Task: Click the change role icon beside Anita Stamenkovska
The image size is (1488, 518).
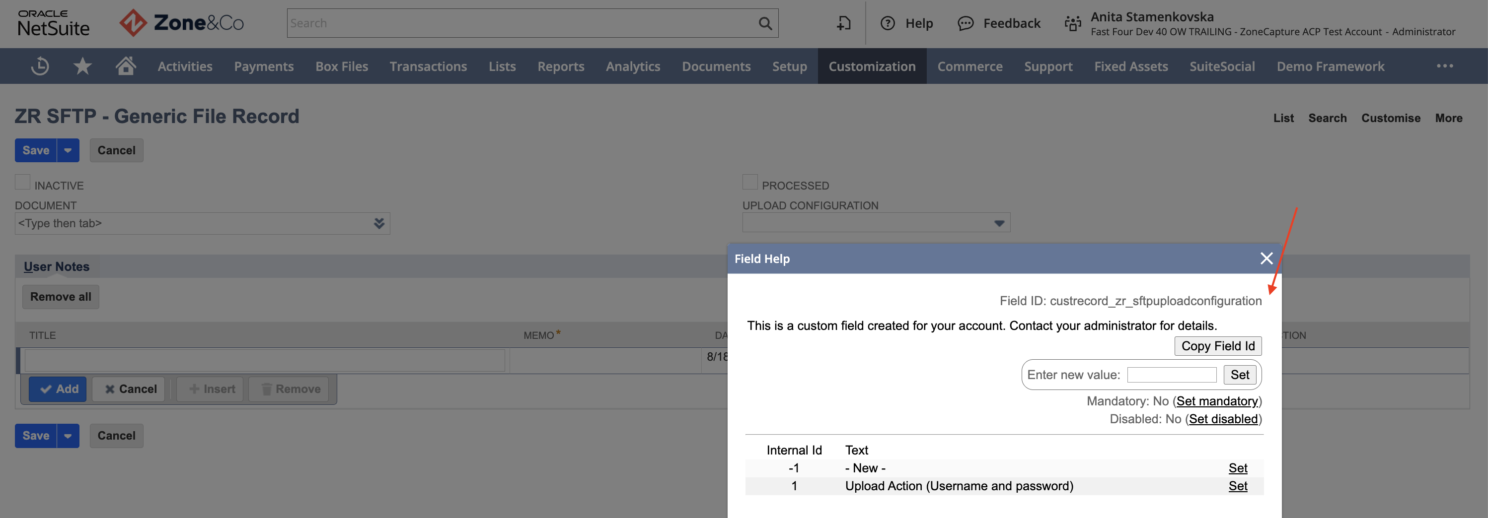Action: 1073,23
